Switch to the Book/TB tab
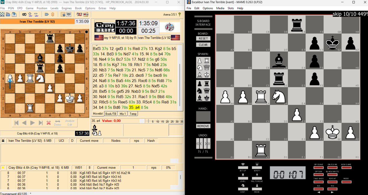This screenshot has width=368, height=195. [110, 114]
